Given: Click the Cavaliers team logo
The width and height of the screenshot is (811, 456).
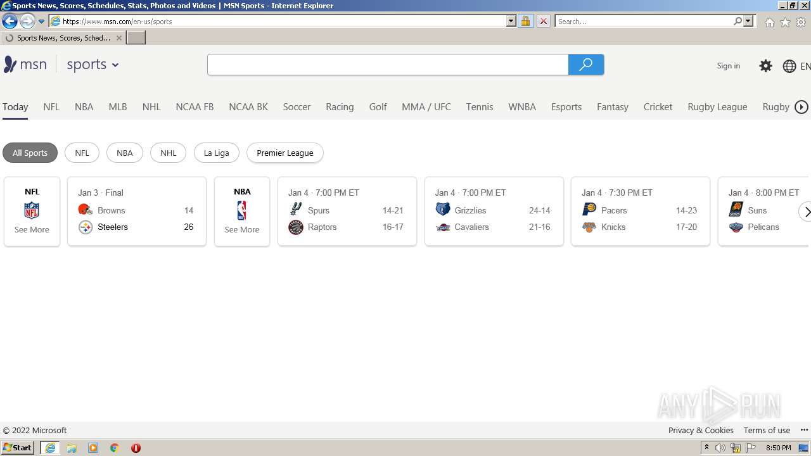Looking at the screenshot, I should 443,227.
